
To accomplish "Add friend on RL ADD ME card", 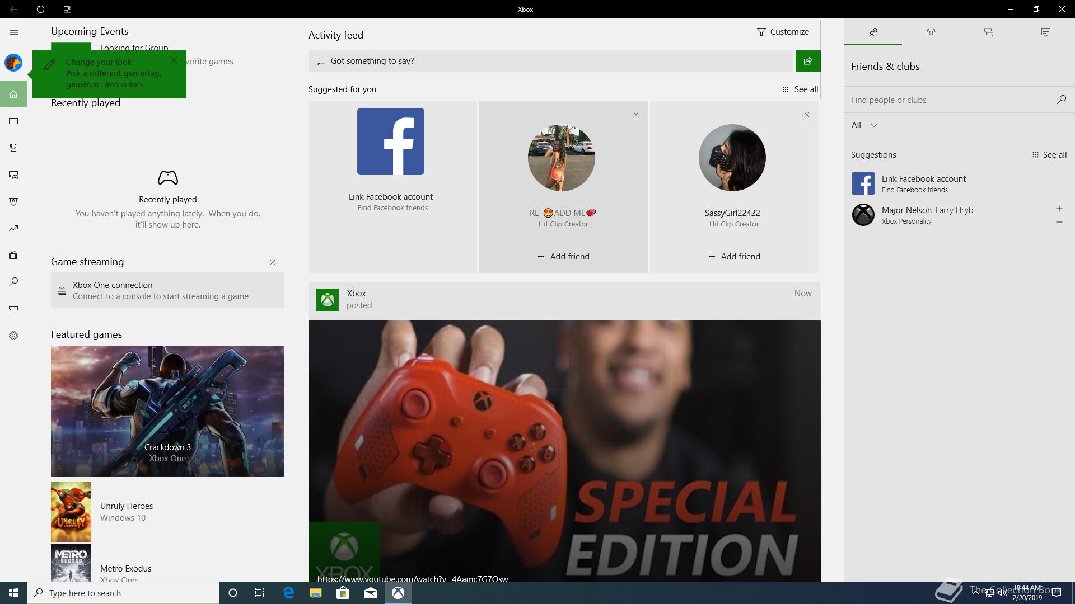I will tap(563, 257).
